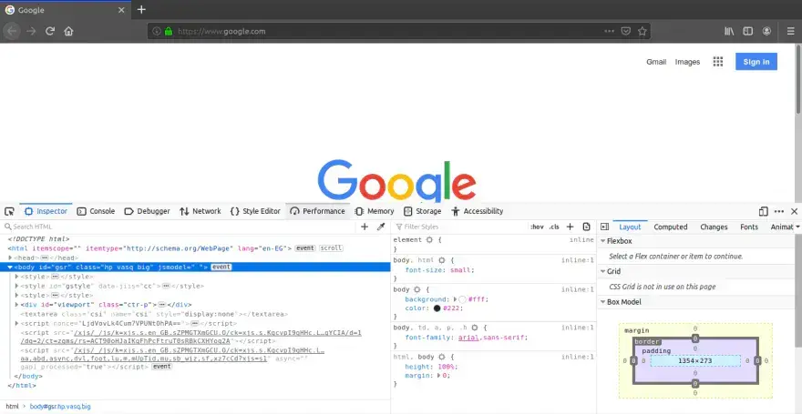The image size is (802, 414).
Task: Switch to the Console tab
Action: coord(95,211)
